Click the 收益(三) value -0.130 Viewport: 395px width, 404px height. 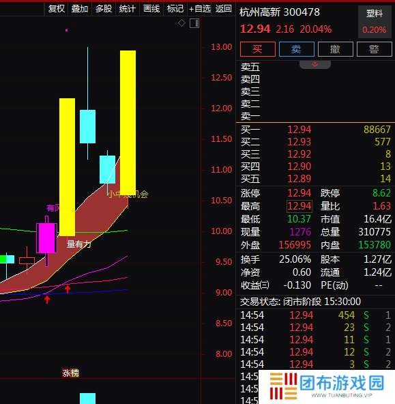[297, 285]
